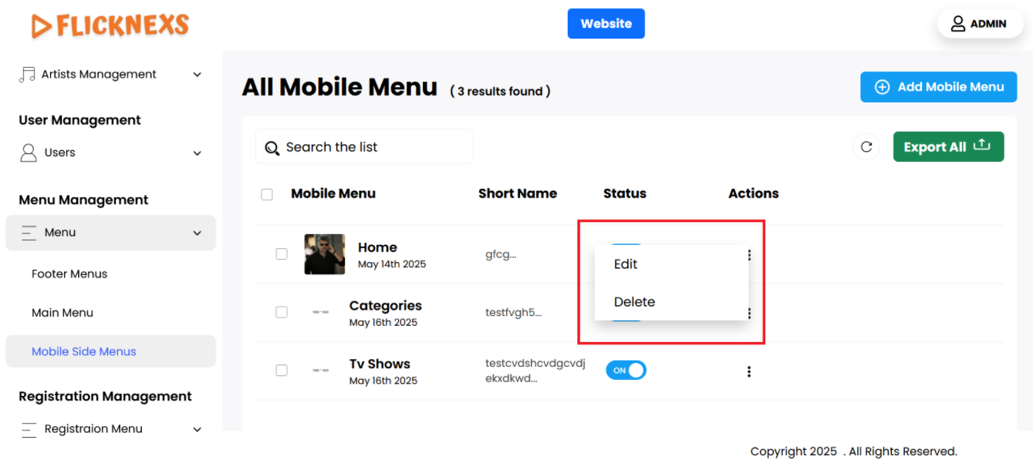Click the Registraion Menu sidebar icon

tap(29, 429)
